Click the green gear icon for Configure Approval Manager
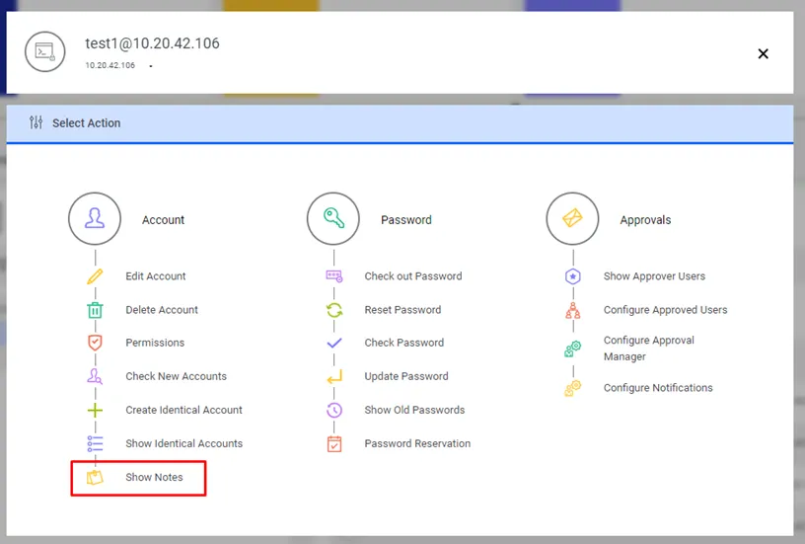Viewport: 805px width, 544px height. 573,349
